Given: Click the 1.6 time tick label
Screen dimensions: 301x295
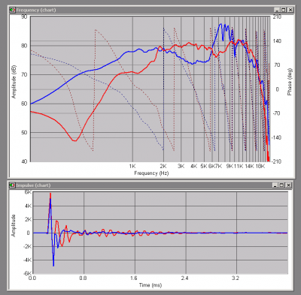Looking at the screenshot, I should (x=134, y=278).
